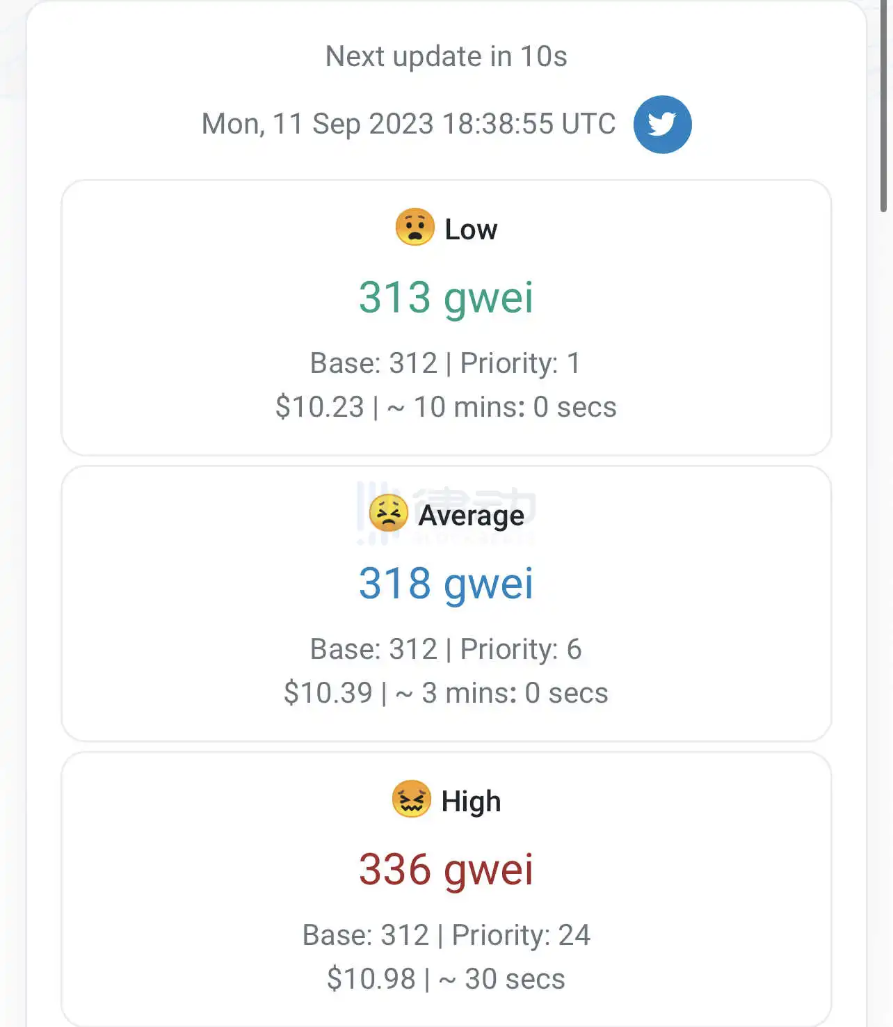Click the blue 318 gwei value
This screenshot has height=1027, width=893.
(446, 583)
